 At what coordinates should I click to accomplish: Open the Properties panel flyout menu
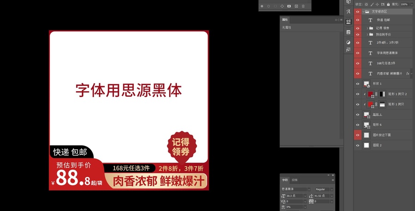pos(341,20)
